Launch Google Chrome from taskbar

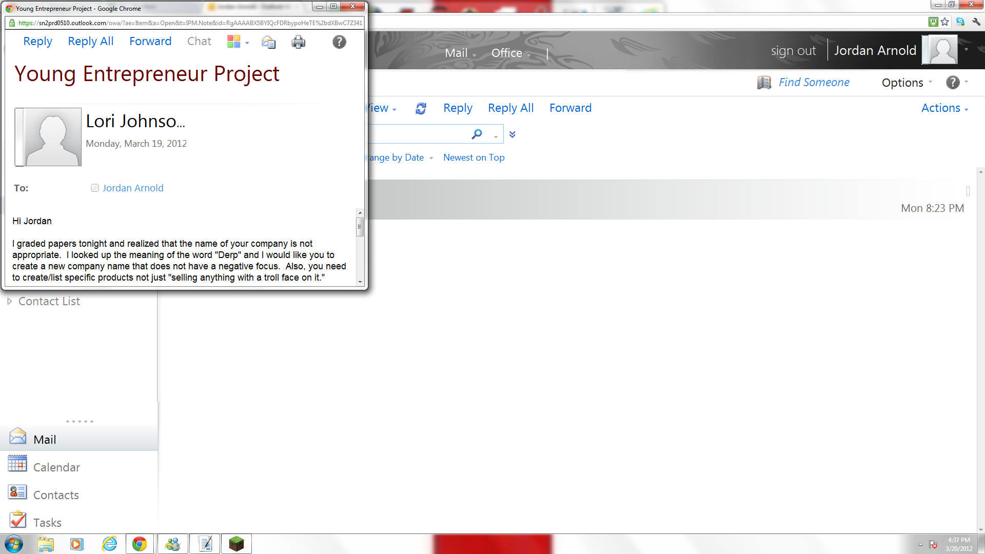140,544
